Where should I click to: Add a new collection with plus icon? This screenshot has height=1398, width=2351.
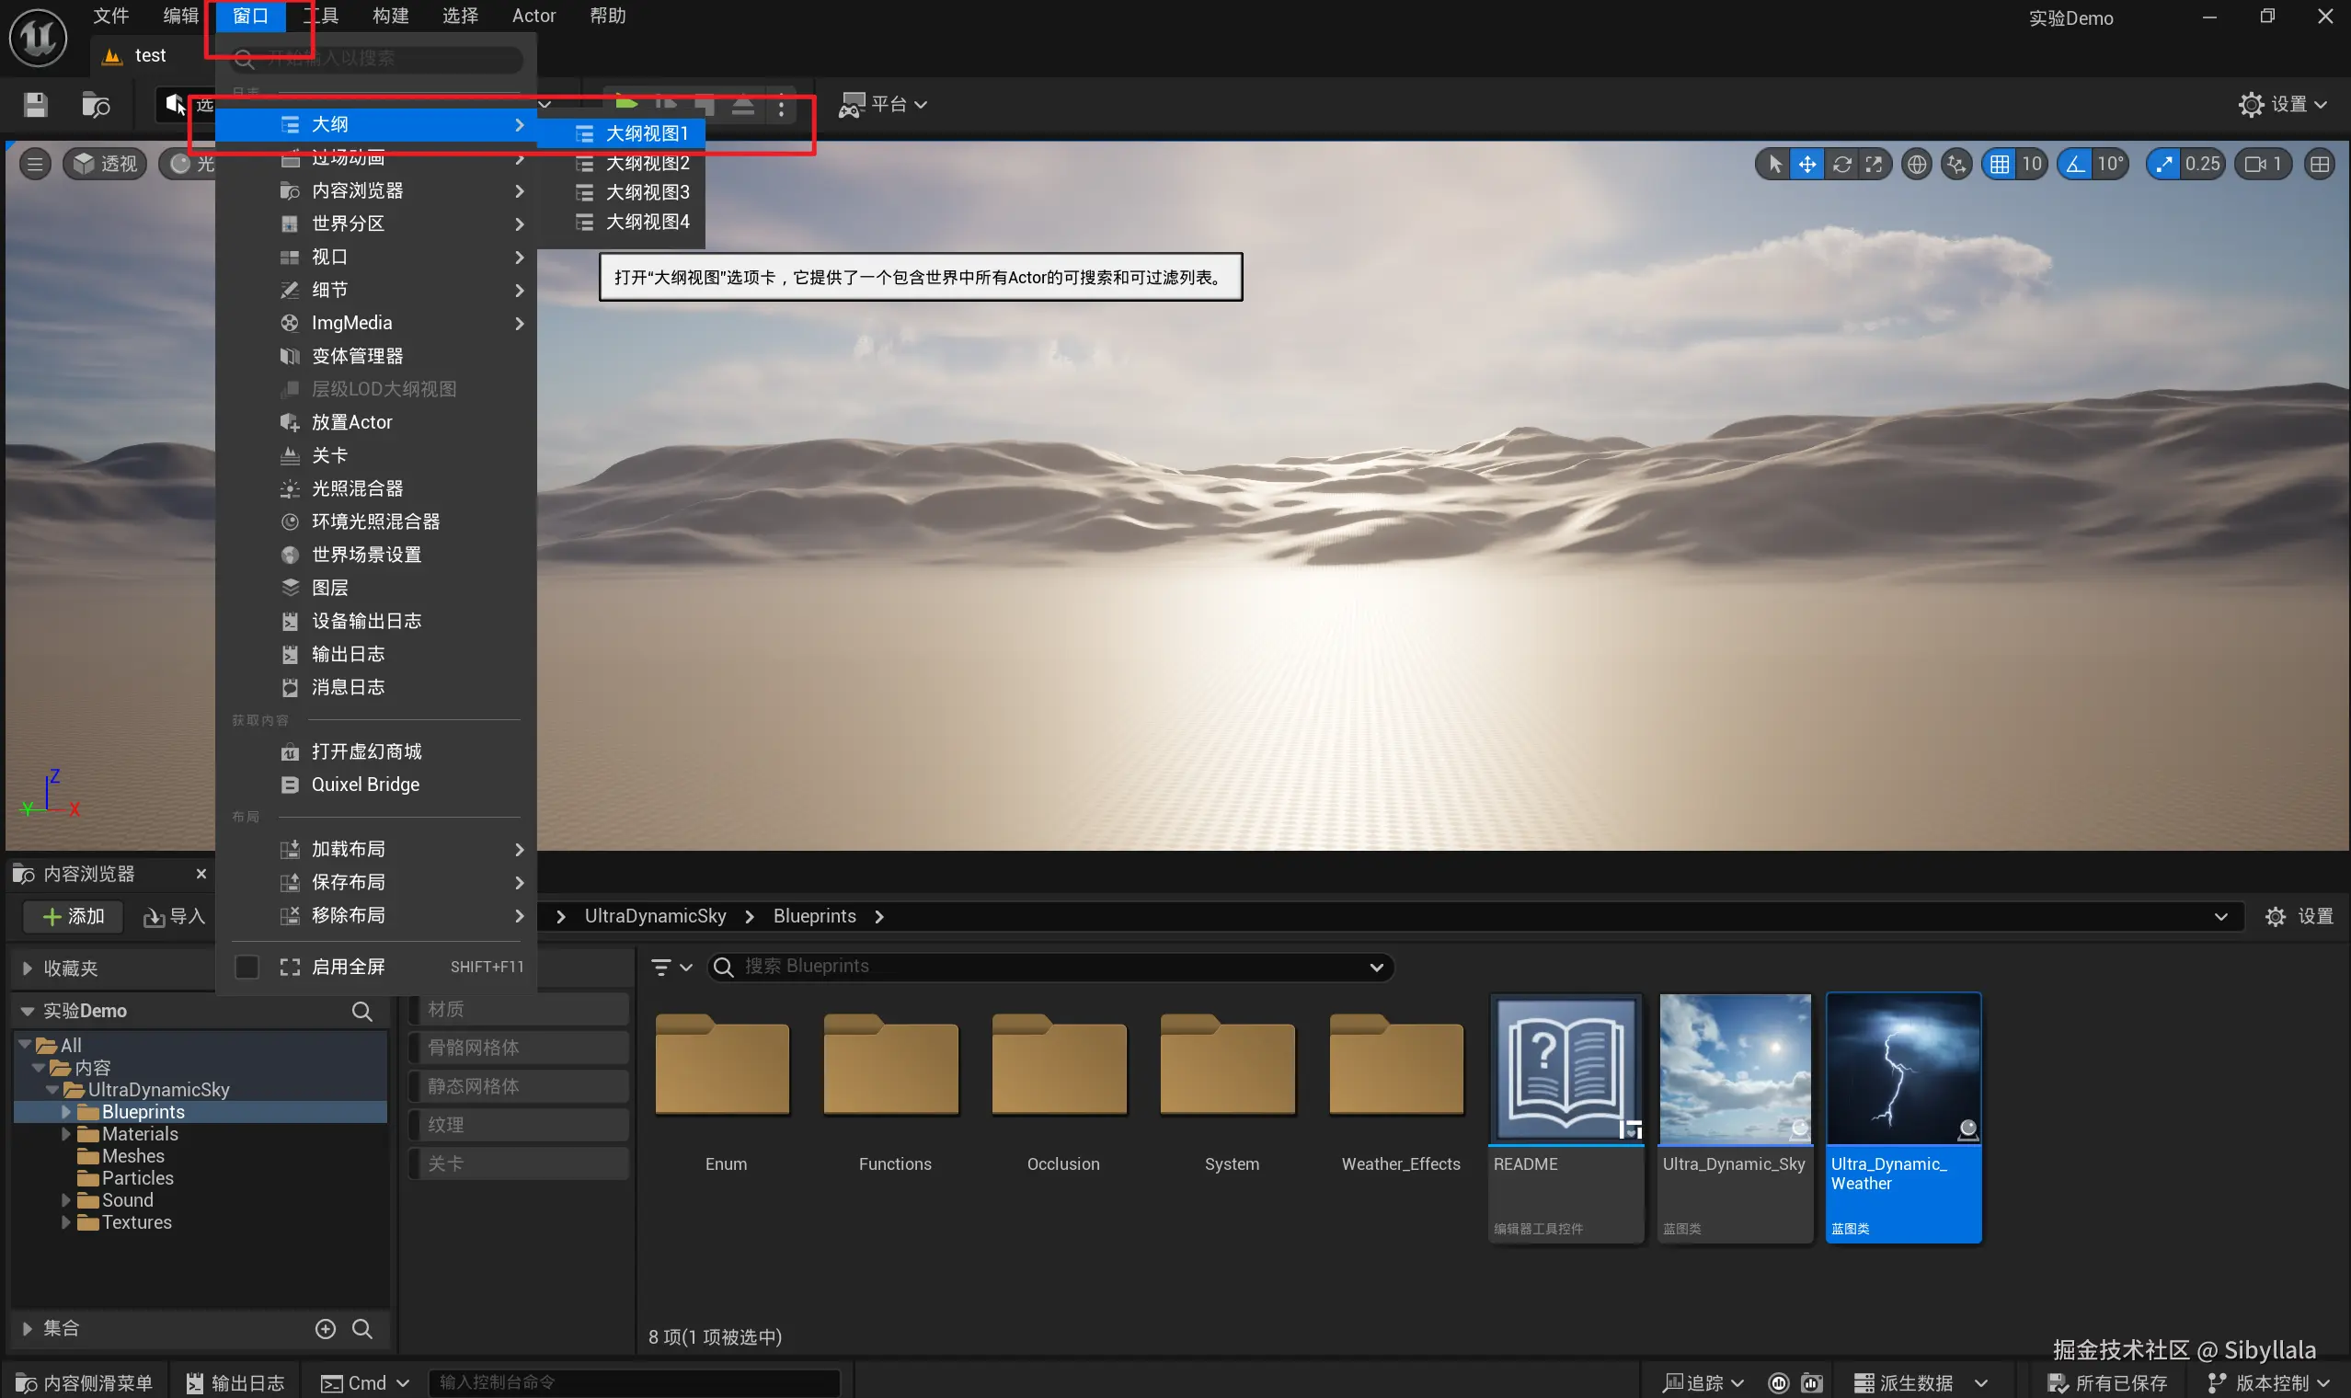(x=325, y=1328)
